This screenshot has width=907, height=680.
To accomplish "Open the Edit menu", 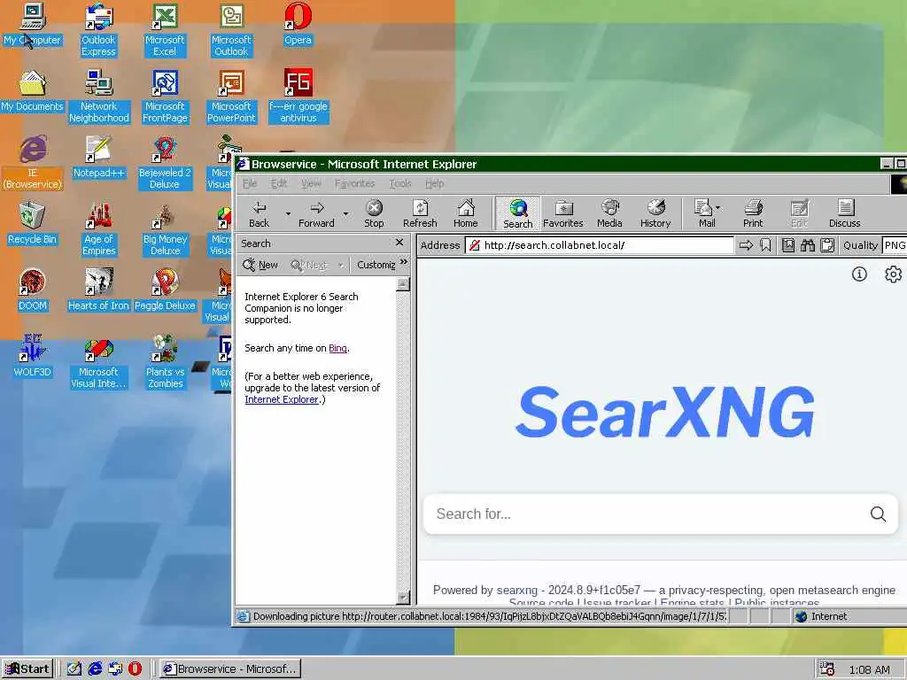I will click(279, 183).
